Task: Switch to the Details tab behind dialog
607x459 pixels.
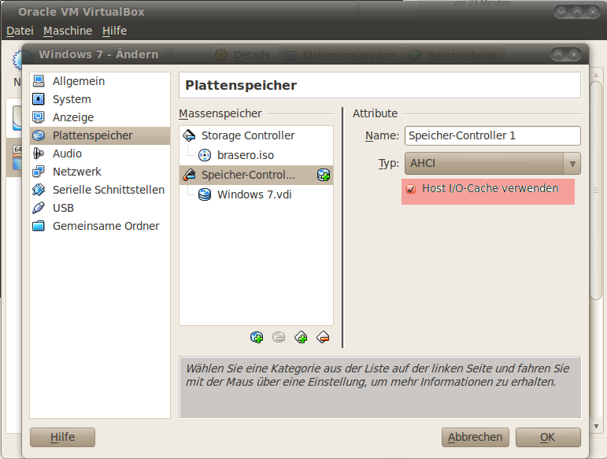Action: click(243, 55)
